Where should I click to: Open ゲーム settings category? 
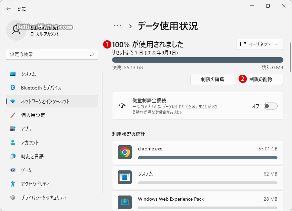[x=52, y=170]
